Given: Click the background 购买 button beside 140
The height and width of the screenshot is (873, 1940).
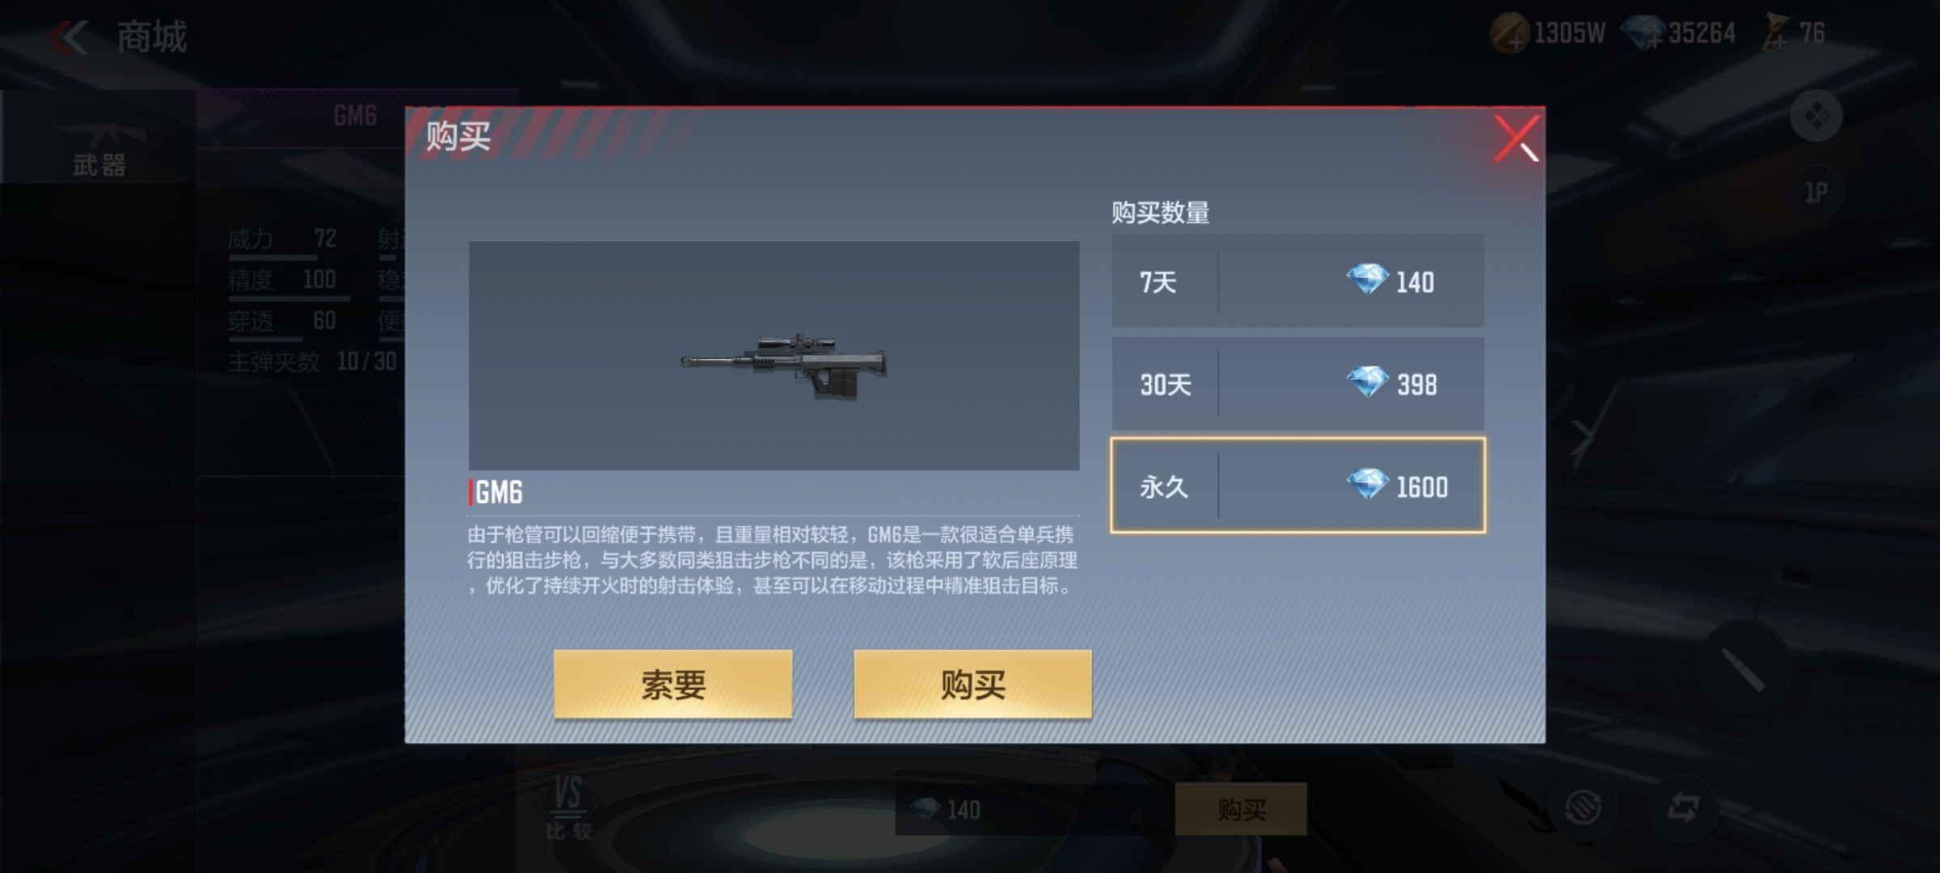Looking at the screenshot, I should [1241, 808].
